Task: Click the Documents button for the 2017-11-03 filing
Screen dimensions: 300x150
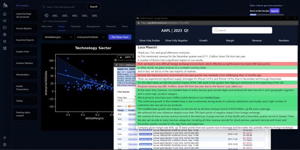Action: click(x=133, y=139)
